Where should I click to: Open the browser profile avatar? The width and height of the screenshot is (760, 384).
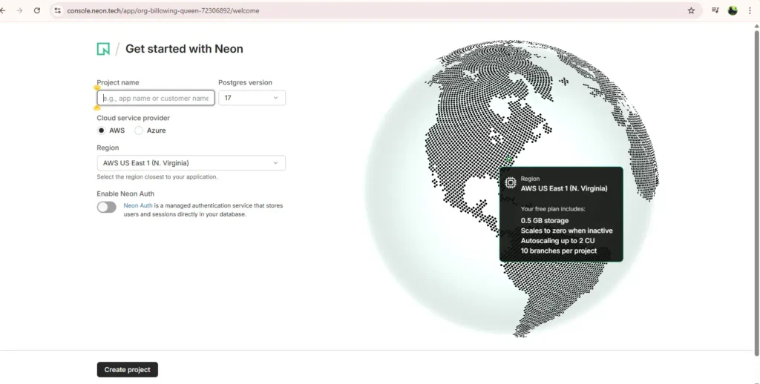[x=733, y=10]
